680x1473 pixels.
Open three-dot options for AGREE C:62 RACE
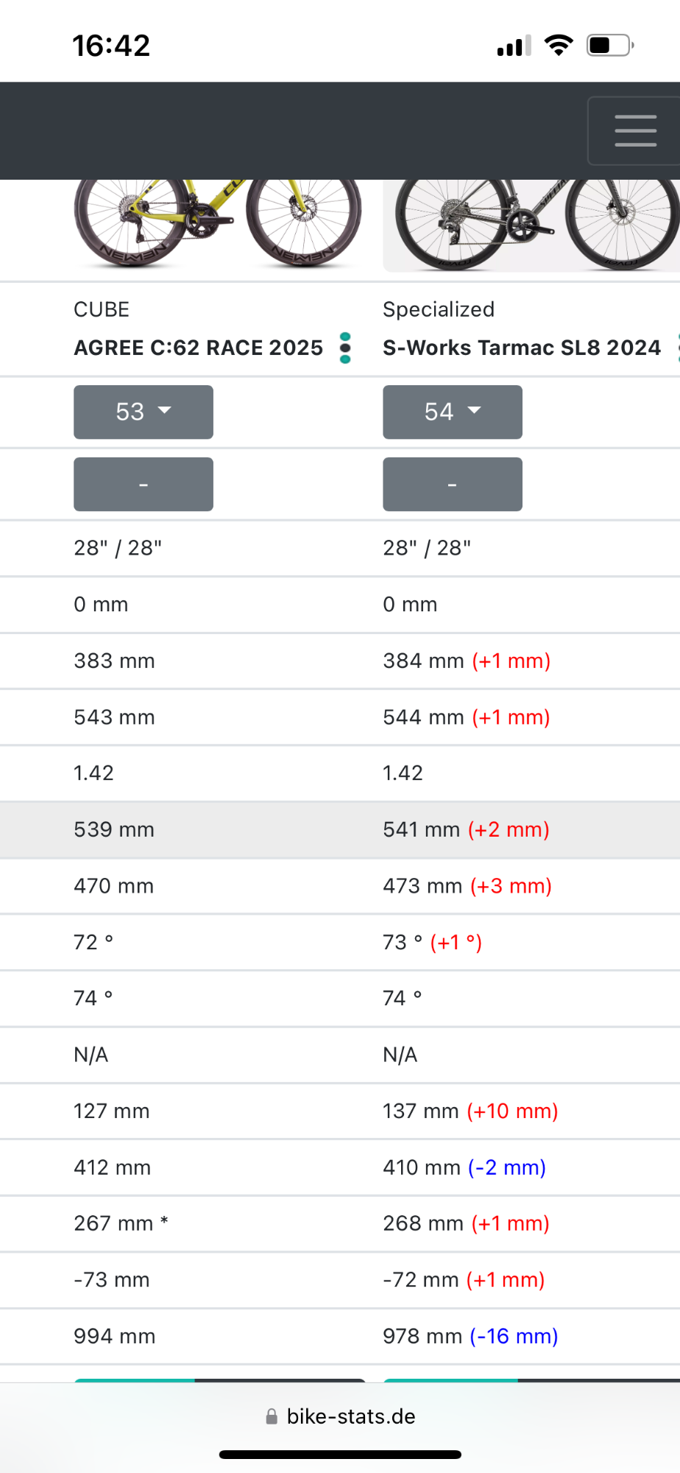coord(345,348)
